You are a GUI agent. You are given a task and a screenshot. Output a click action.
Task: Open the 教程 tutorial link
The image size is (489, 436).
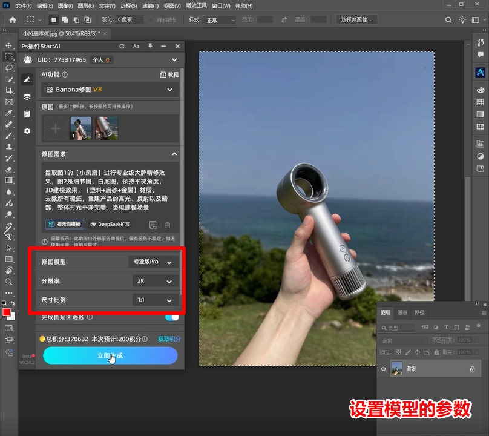(169, 74)
